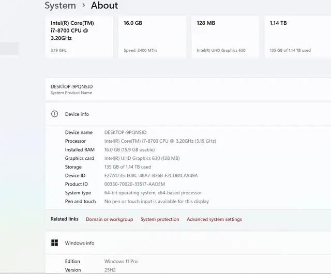Click the Installed RAM label
Image resolution: width=331 pixels, height=274 pixels.
80,149
